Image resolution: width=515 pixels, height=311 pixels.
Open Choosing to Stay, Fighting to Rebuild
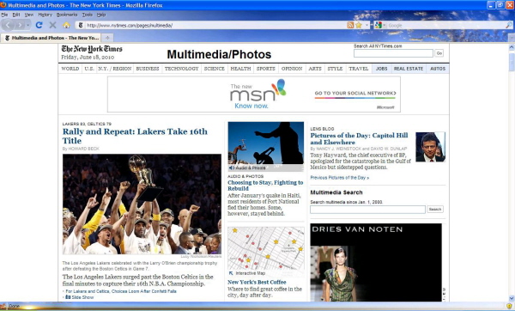click(x=265, y=186)
